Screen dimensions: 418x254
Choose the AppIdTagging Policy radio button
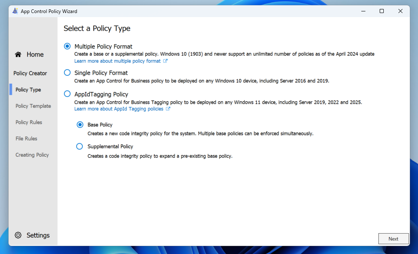(67, 94)
